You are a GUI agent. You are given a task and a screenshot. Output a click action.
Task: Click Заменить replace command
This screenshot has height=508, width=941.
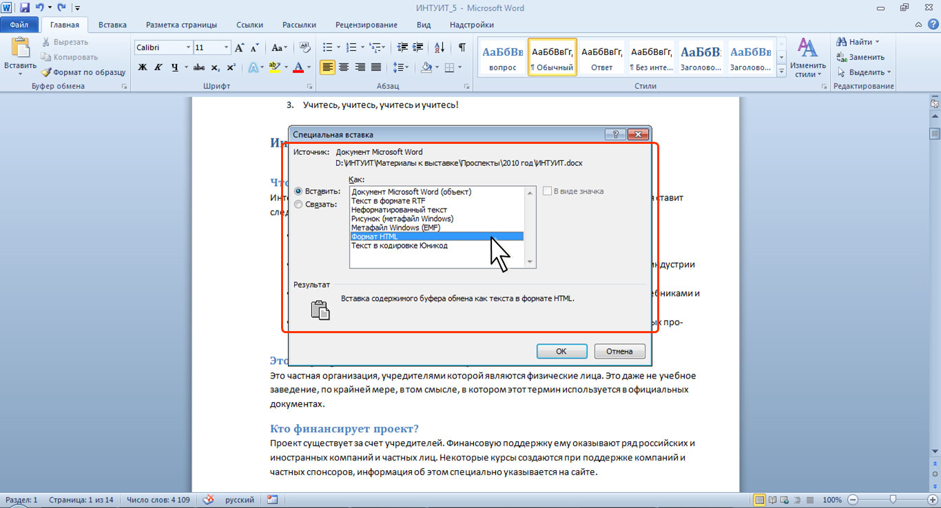[x=860, y=57]
